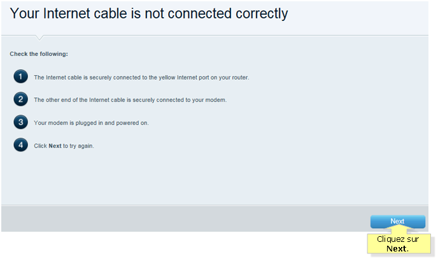This screenshot has height=261, width=438.
Task: Select the step 2 number circle
Action: pos(20,99)
